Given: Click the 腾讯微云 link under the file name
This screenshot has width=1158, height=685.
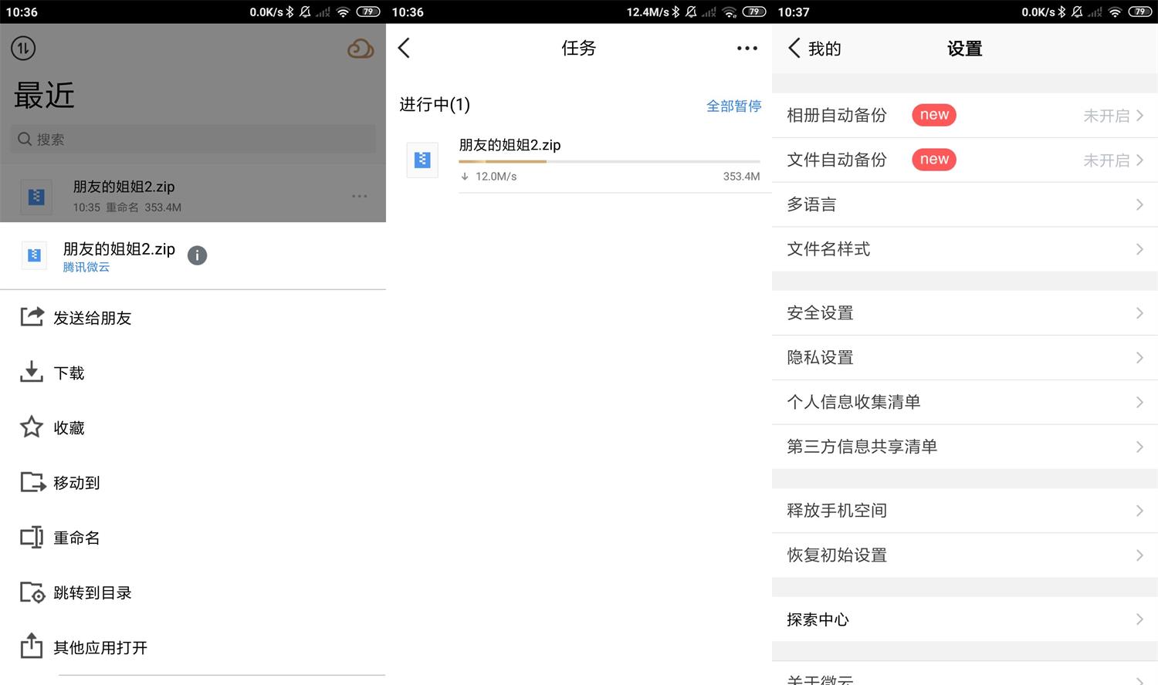Looking at the screenshot, I should tap(86, 267).
